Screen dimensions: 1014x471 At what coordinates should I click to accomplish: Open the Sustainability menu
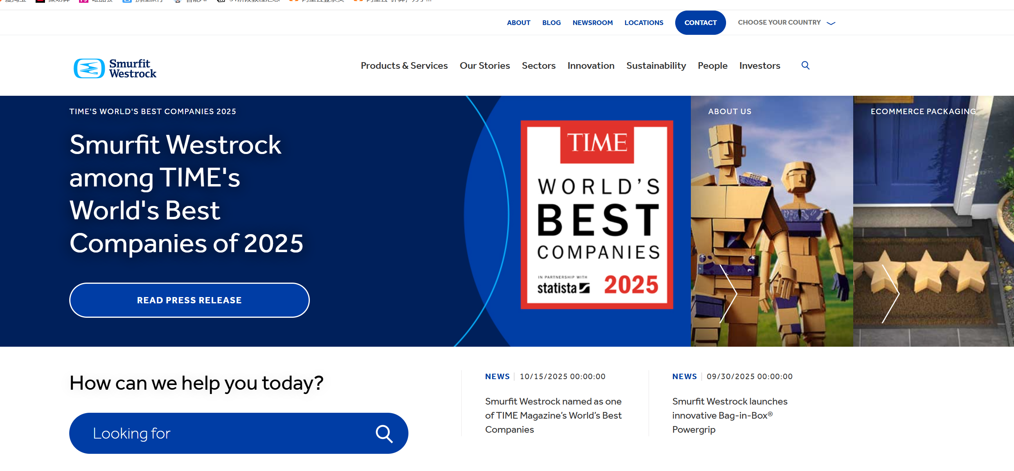(656, 66)
